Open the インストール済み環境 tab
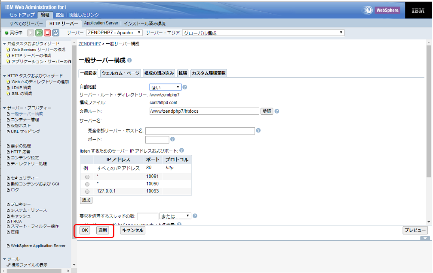The image size is (433, 273). [x=145, y=24]
